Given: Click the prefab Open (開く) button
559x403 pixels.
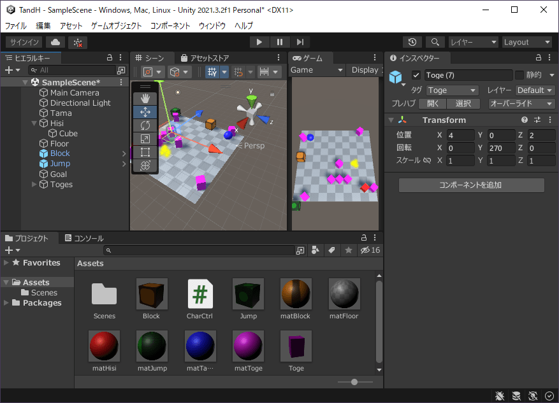Looking at the screenshot, I should (x=433, y=104).
